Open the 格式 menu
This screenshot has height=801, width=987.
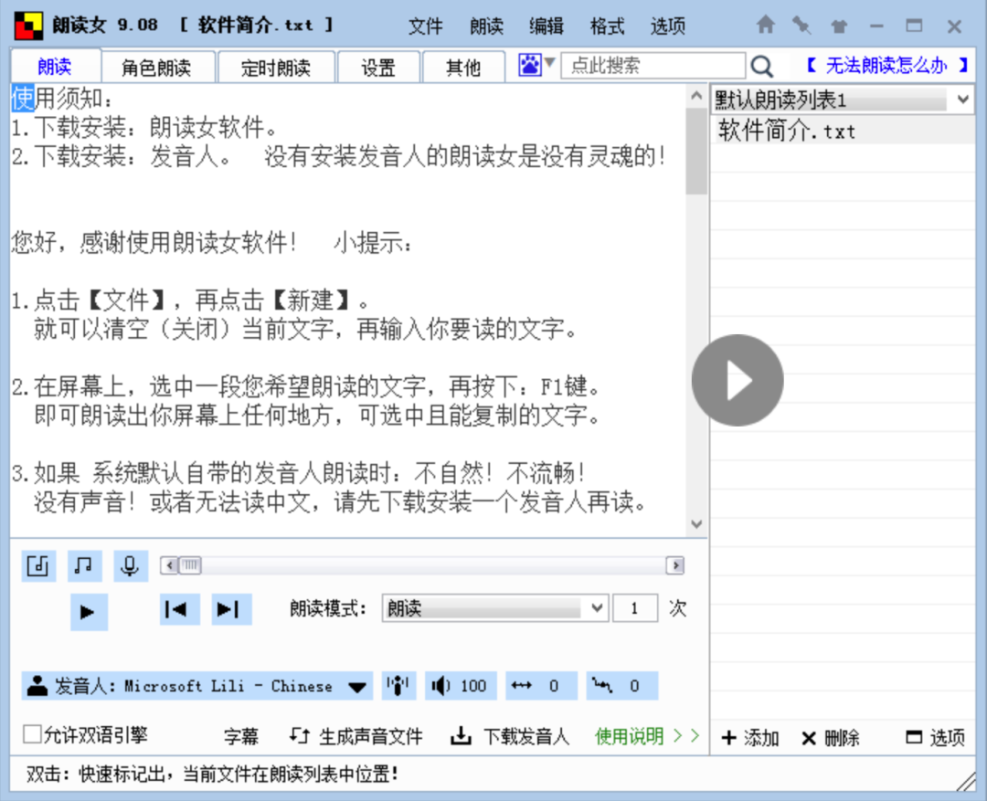point(607,26)
